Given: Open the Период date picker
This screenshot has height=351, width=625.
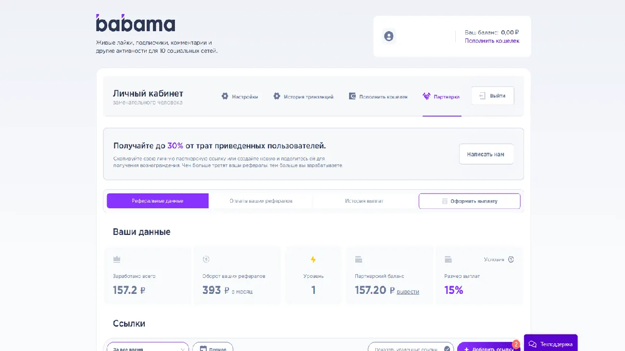Looking at the screenshot, I should click(x=212, y=348).
